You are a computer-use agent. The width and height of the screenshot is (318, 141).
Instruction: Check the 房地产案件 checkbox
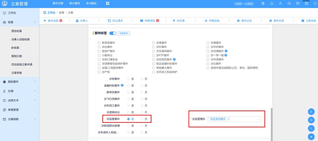pos(99,51)
